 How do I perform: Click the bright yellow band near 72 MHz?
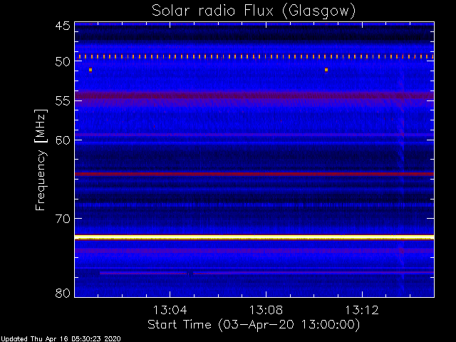[254, 237]
